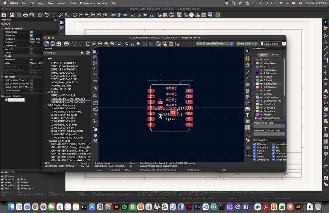Toggle inches units in Footprint Editor
329x213 pixels.
95,69
